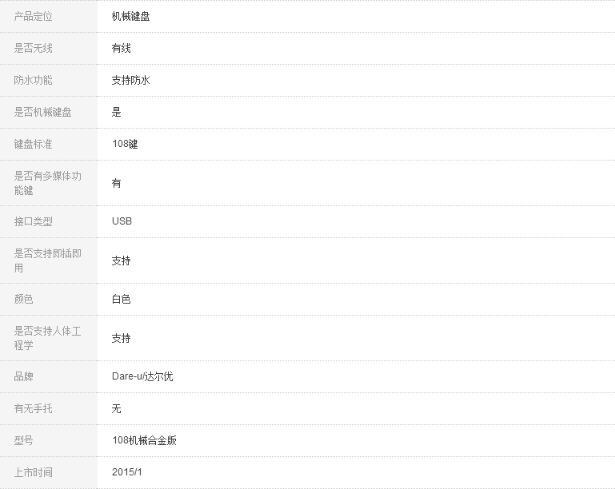Click the 白色 color value
615x489 pixels.
click(121, 299)
